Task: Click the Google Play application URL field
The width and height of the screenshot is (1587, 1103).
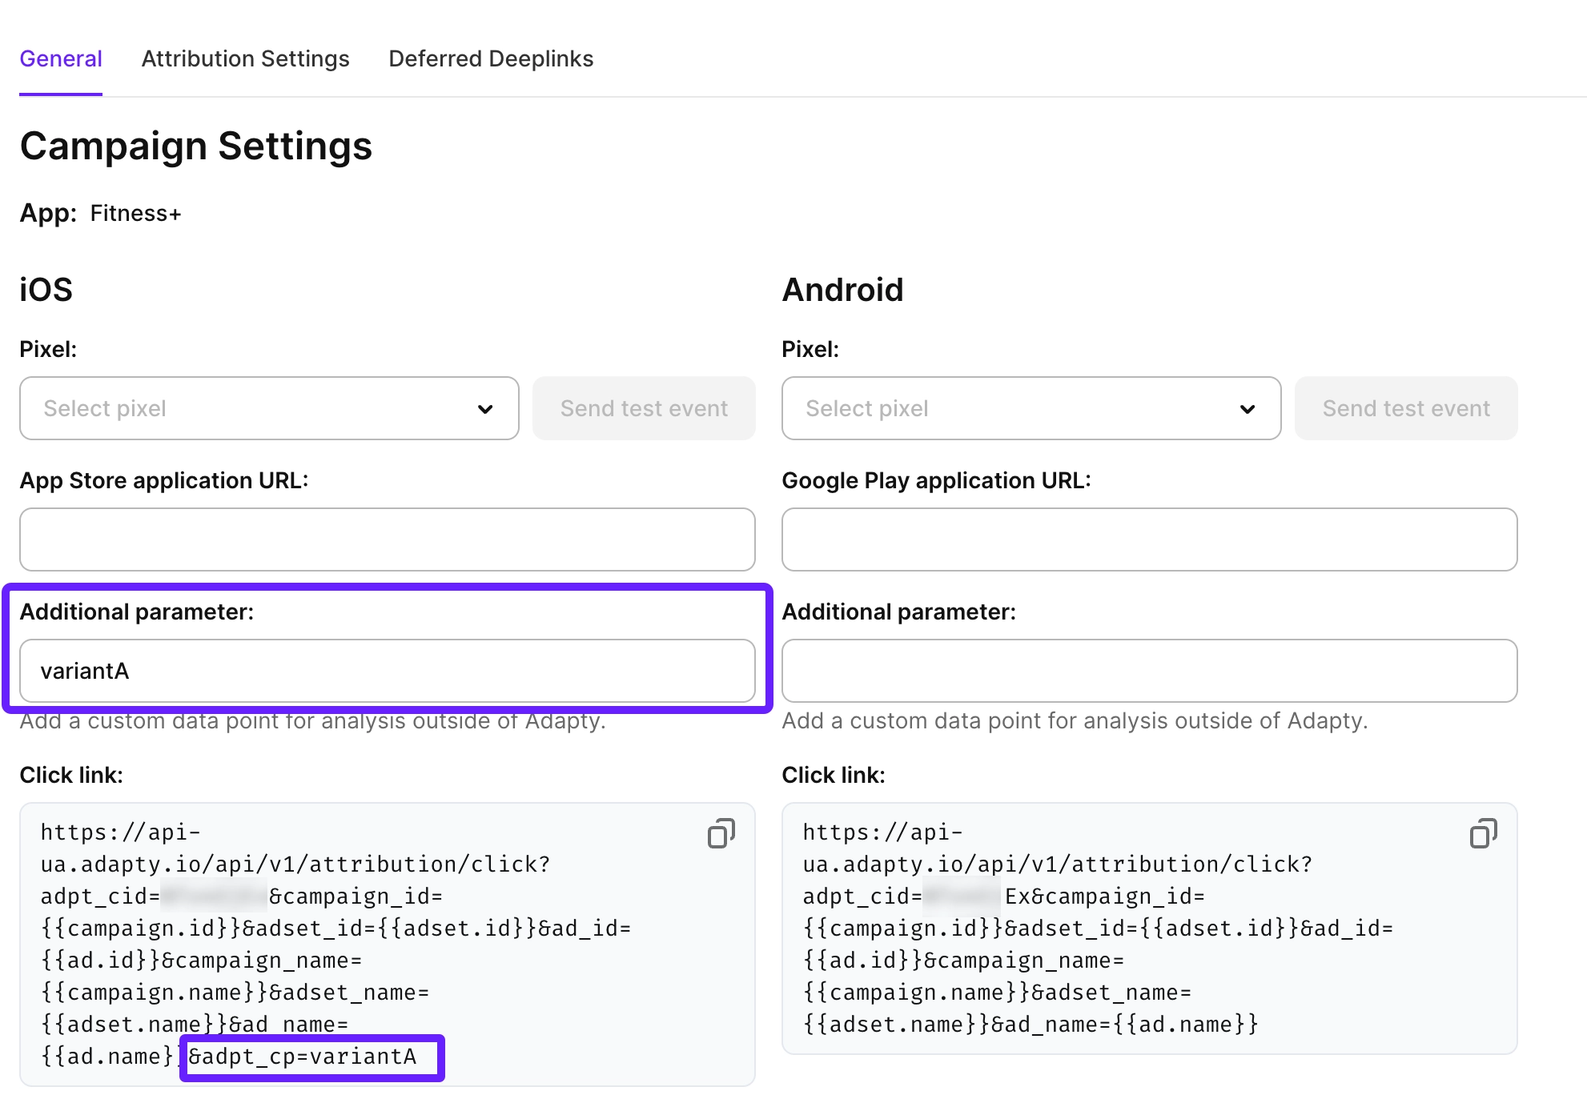Action: point(1149,539)
